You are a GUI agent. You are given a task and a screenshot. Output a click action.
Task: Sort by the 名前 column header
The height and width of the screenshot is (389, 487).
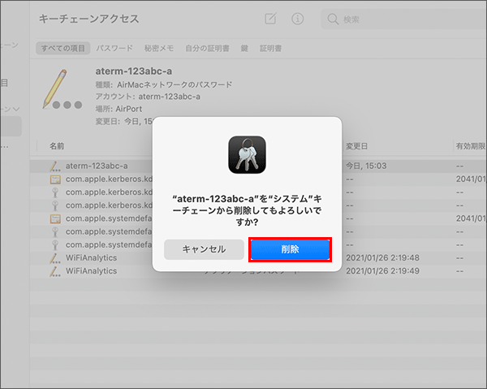(x=57, y=146)
